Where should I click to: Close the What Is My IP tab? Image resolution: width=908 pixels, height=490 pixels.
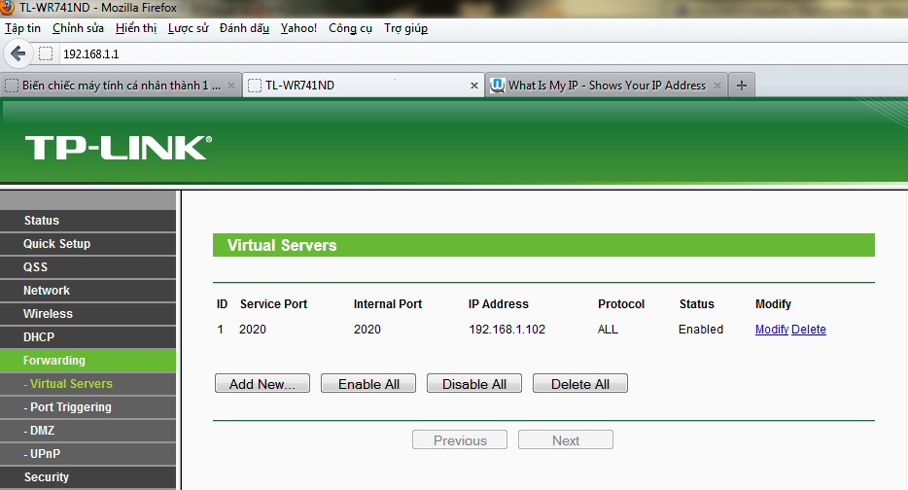(x=717, y=86)
